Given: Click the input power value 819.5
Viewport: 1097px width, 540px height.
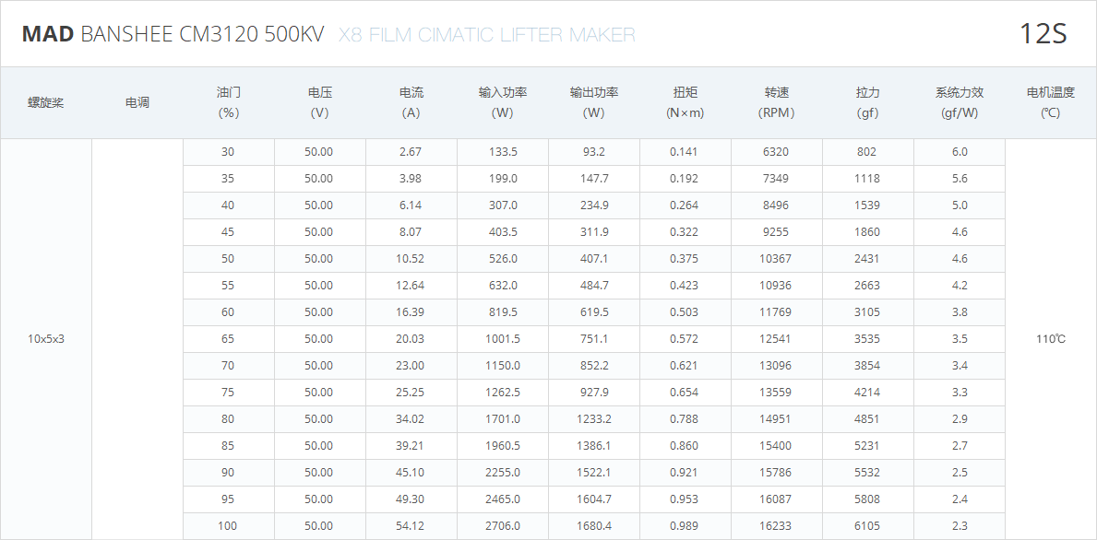Looking at the screenshot, I should (503, 311).
